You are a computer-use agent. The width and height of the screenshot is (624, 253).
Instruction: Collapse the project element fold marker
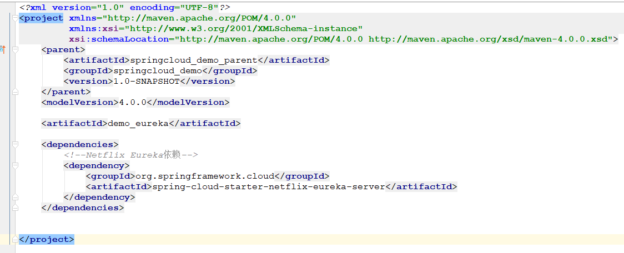pos(15,18)
